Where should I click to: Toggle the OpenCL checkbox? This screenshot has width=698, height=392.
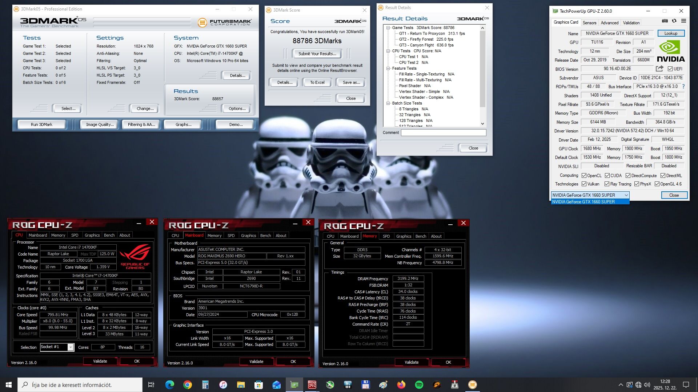[584, 176]
